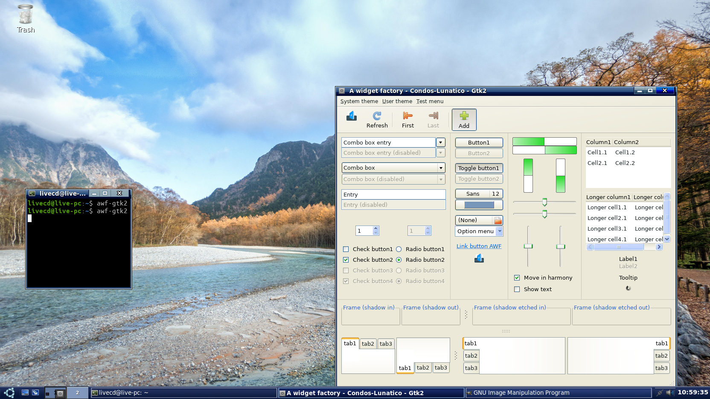Screen dimensions: 710x399
Task: Click the spinner icon below Tooltip
Action: (x=628, y=288)
